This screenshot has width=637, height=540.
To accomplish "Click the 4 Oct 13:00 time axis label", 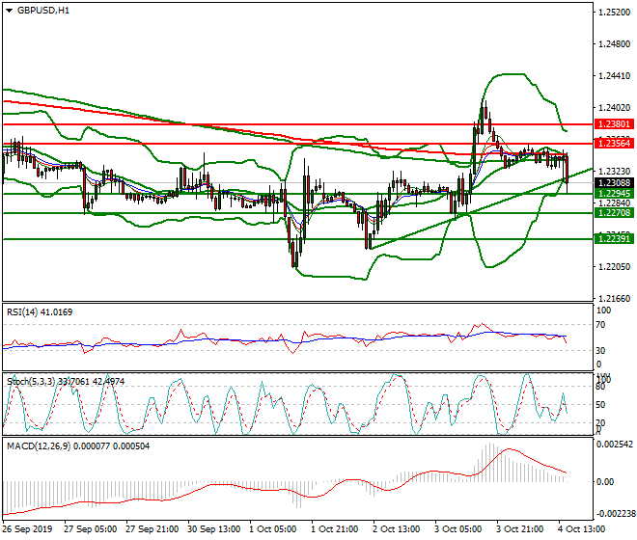I will 581,529.
